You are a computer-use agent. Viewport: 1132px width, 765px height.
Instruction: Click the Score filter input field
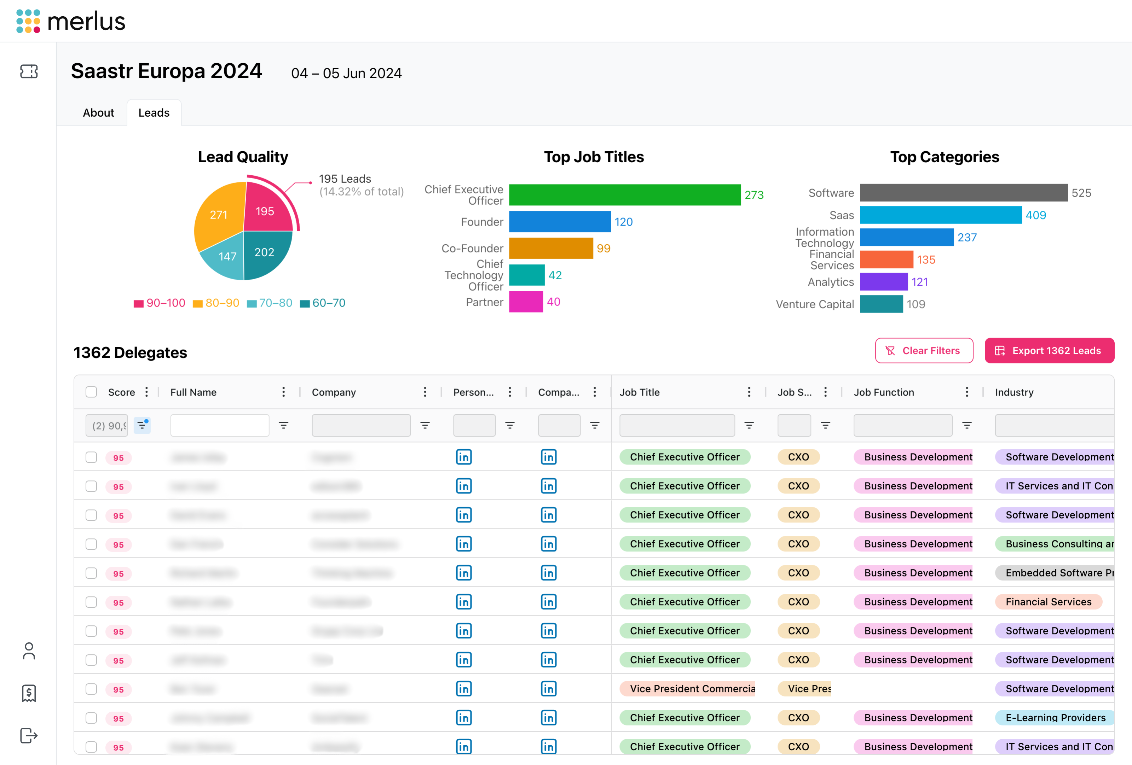107,425
